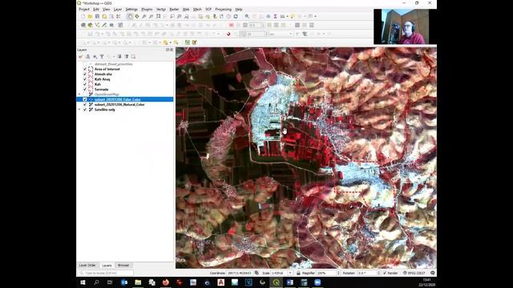Open the Layer menu
This screenshot has width=513, height=288.
[x=118, y=10]
